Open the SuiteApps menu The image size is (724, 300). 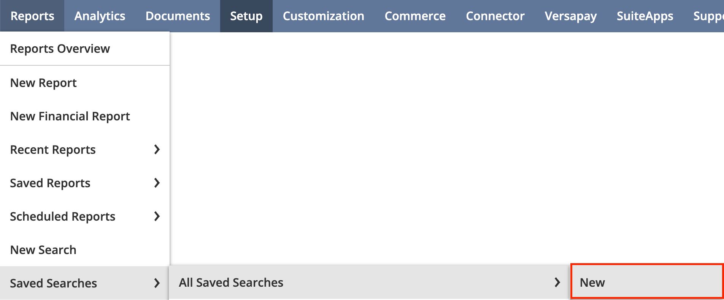(x=645, y=16)
